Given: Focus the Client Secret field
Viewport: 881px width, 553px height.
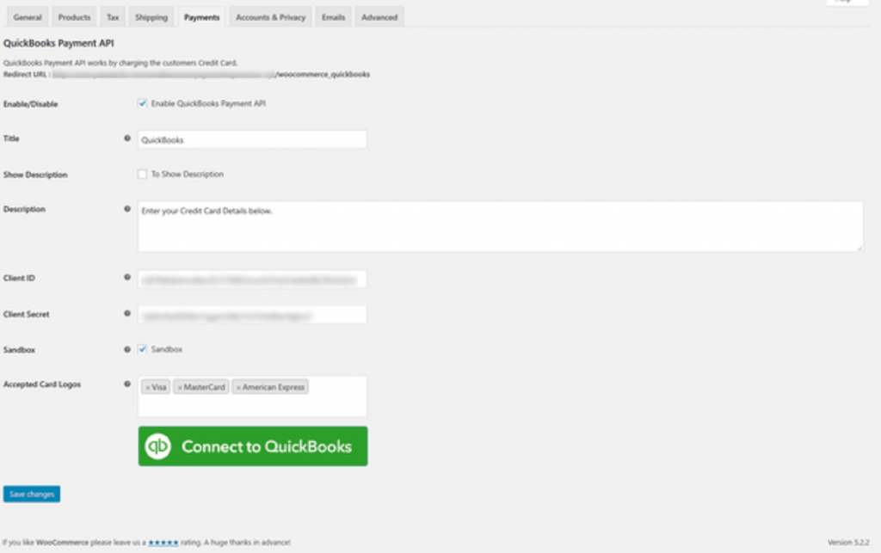Looking at the screenshot, I should (252, 315).
